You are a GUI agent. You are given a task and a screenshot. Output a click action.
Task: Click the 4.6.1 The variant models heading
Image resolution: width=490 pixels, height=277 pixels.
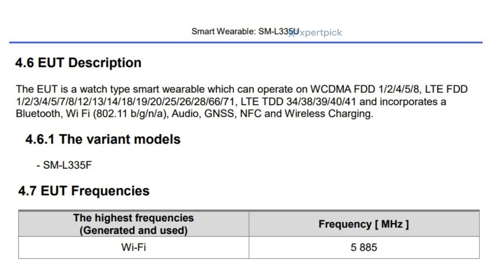click(103, 139)
